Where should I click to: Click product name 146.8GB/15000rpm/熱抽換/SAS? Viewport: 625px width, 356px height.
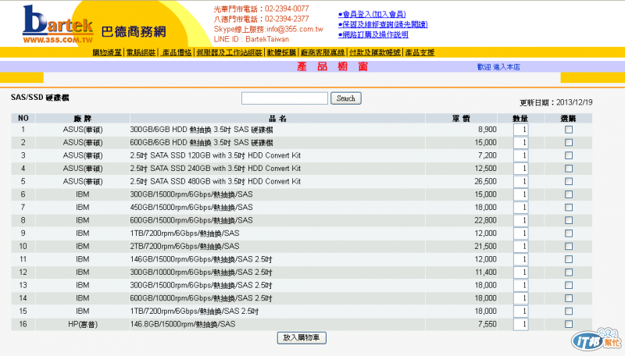coord(183,324)
